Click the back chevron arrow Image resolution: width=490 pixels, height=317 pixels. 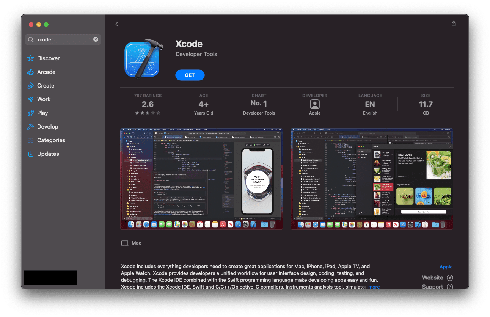116,24
